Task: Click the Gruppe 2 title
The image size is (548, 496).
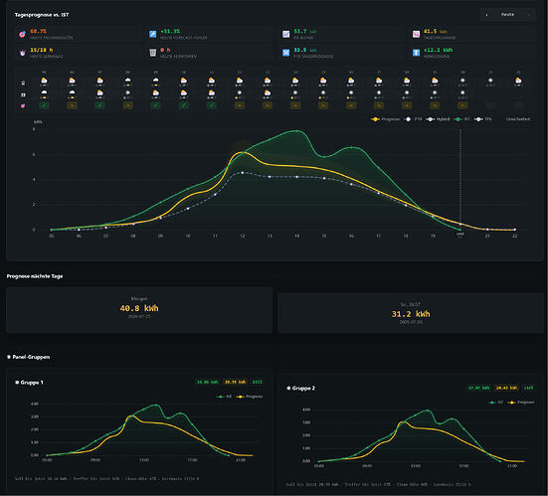Action: (301, 388)
